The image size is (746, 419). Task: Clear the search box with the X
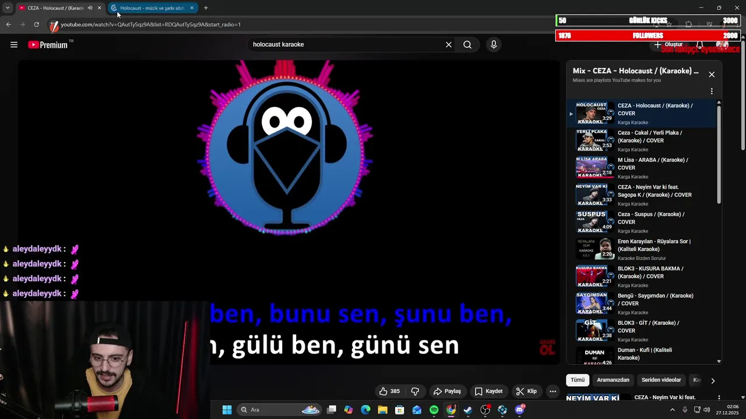click(449, 45)
